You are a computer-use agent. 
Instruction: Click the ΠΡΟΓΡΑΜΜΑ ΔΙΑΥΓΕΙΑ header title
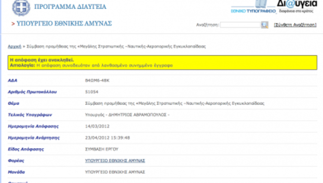click(x=70, y=7)
